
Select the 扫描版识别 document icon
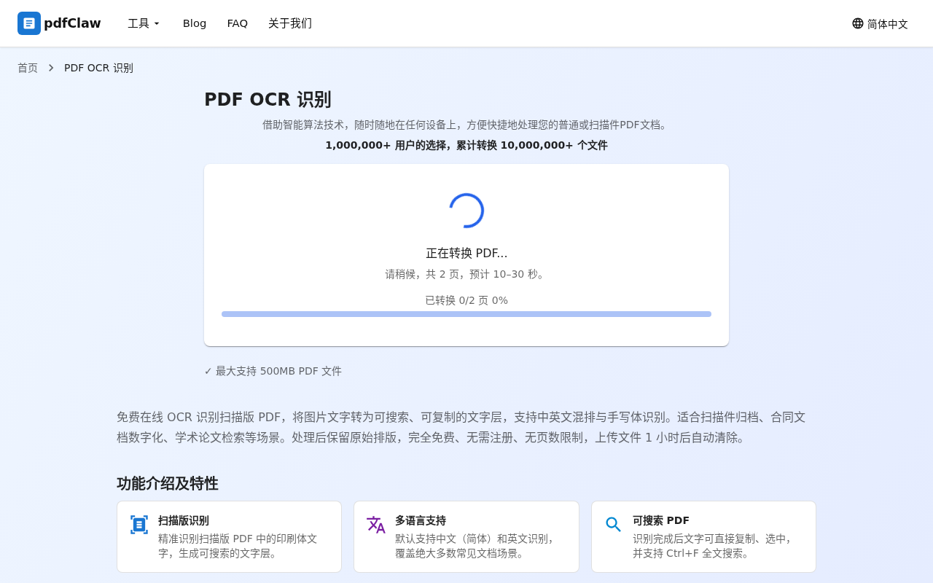pos(139,524)
